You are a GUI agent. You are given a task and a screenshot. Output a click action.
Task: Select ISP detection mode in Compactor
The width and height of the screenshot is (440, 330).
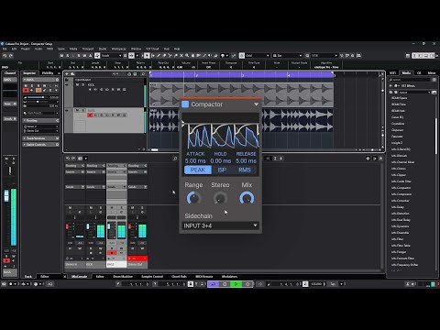pyautogui.click(x=222, y=170)
